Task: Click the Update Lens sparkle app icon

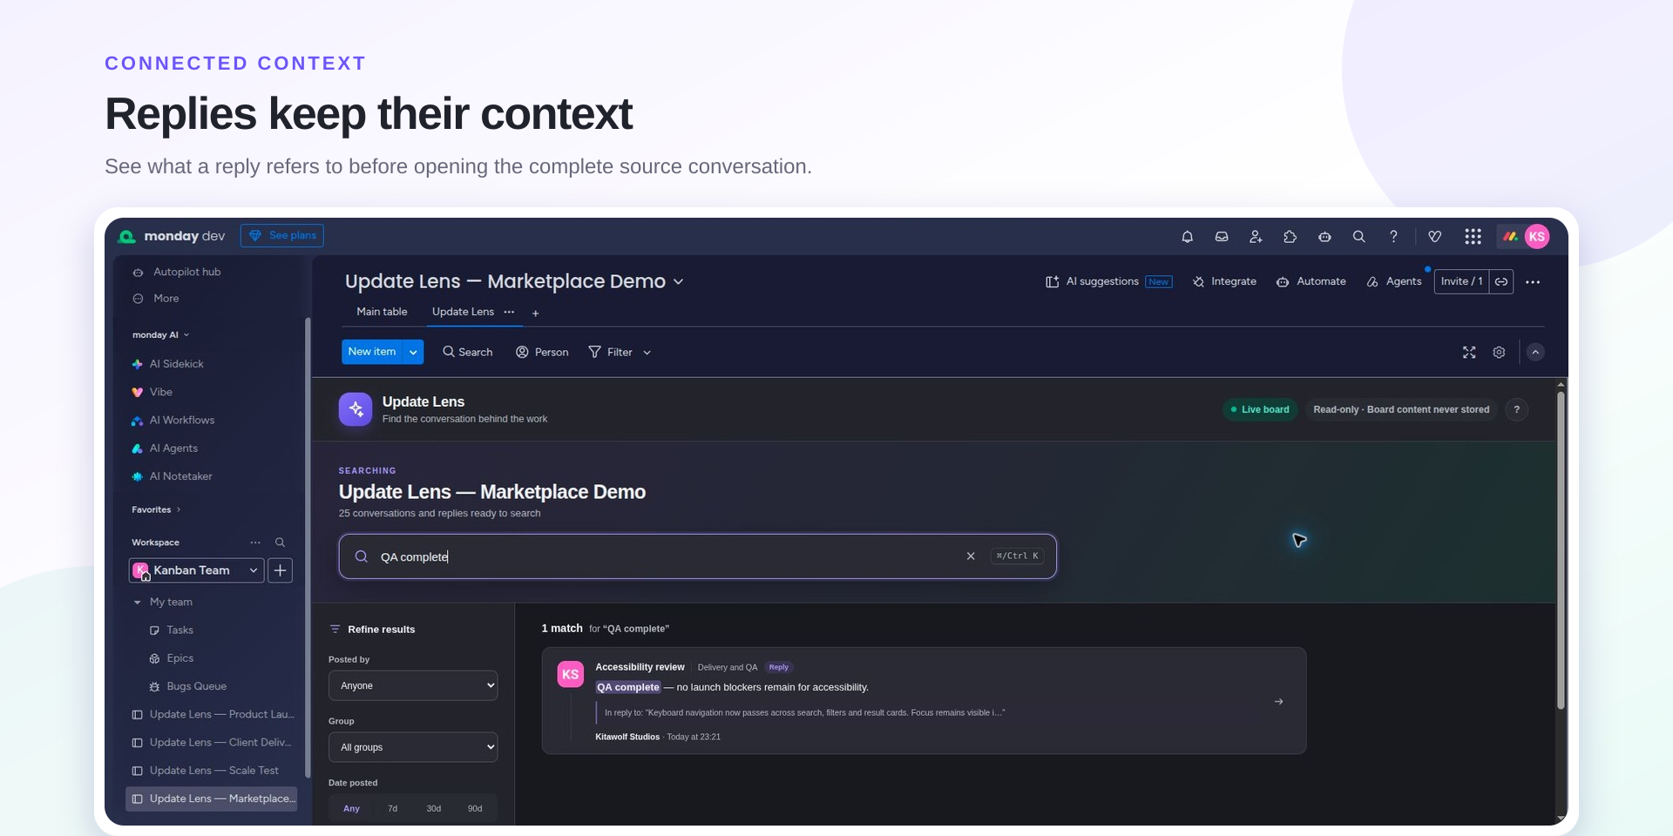Action: pyautogui.click(x=356, y=409)
